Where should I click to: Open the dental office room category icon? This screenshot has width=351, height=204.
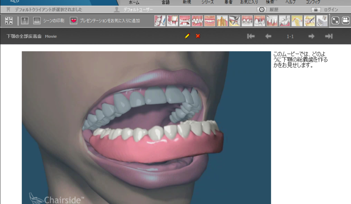322,21
